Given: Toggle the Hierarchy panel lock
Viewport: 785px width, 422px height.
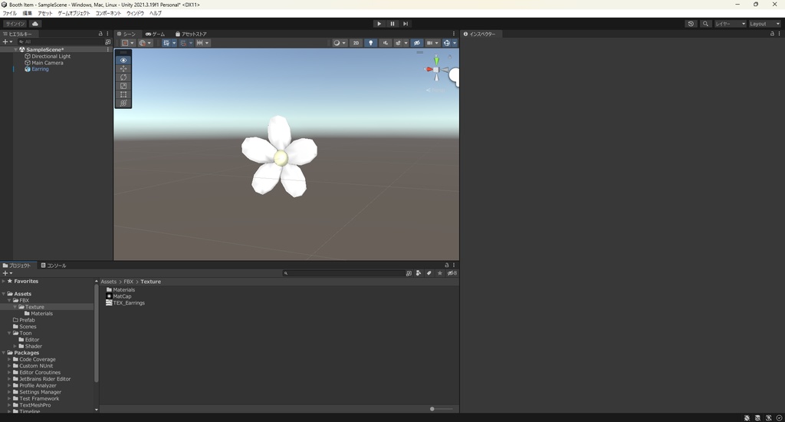Looking at the screenshot, I should 100,34.
